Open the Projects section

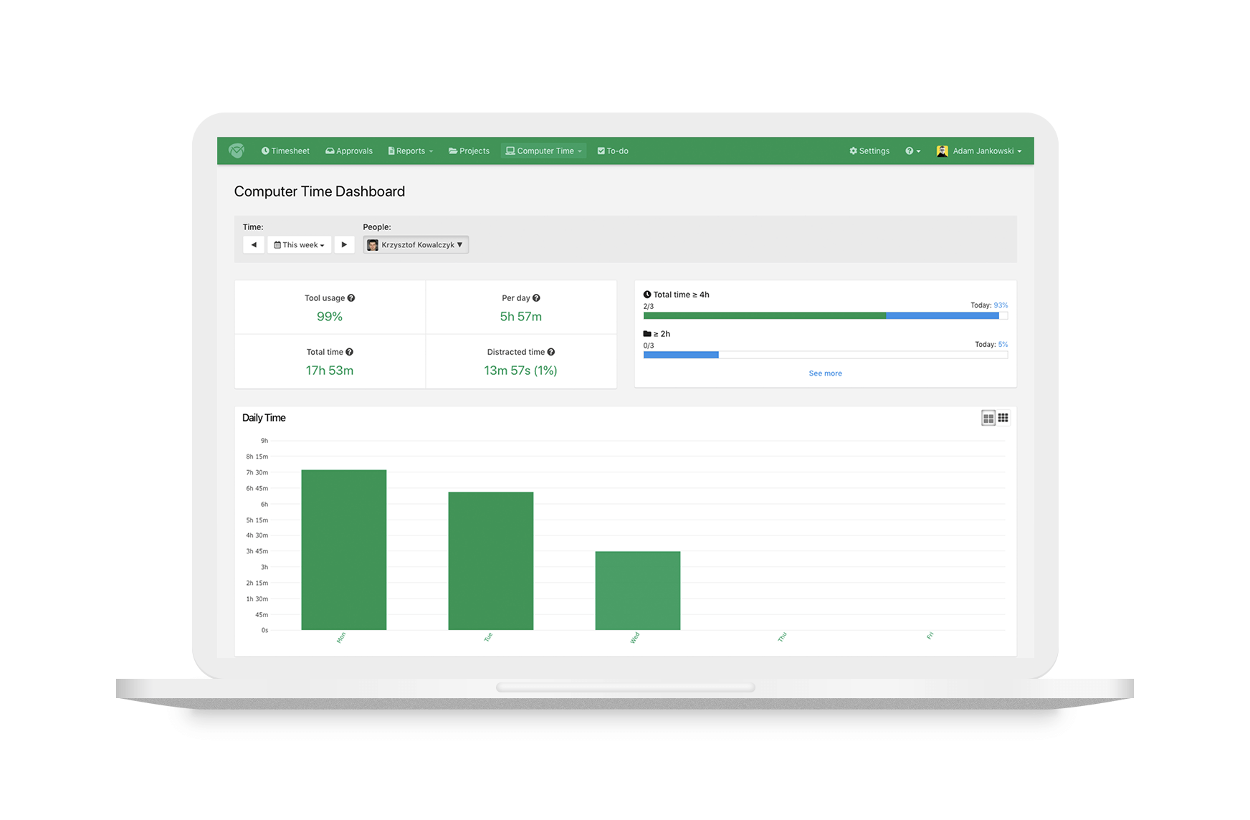[469, 151]
